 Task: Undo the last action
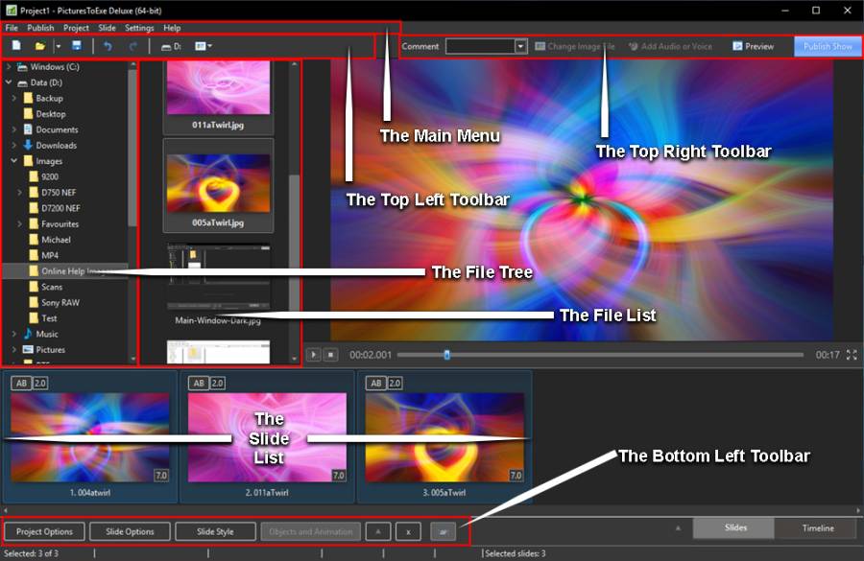[108, 46]
